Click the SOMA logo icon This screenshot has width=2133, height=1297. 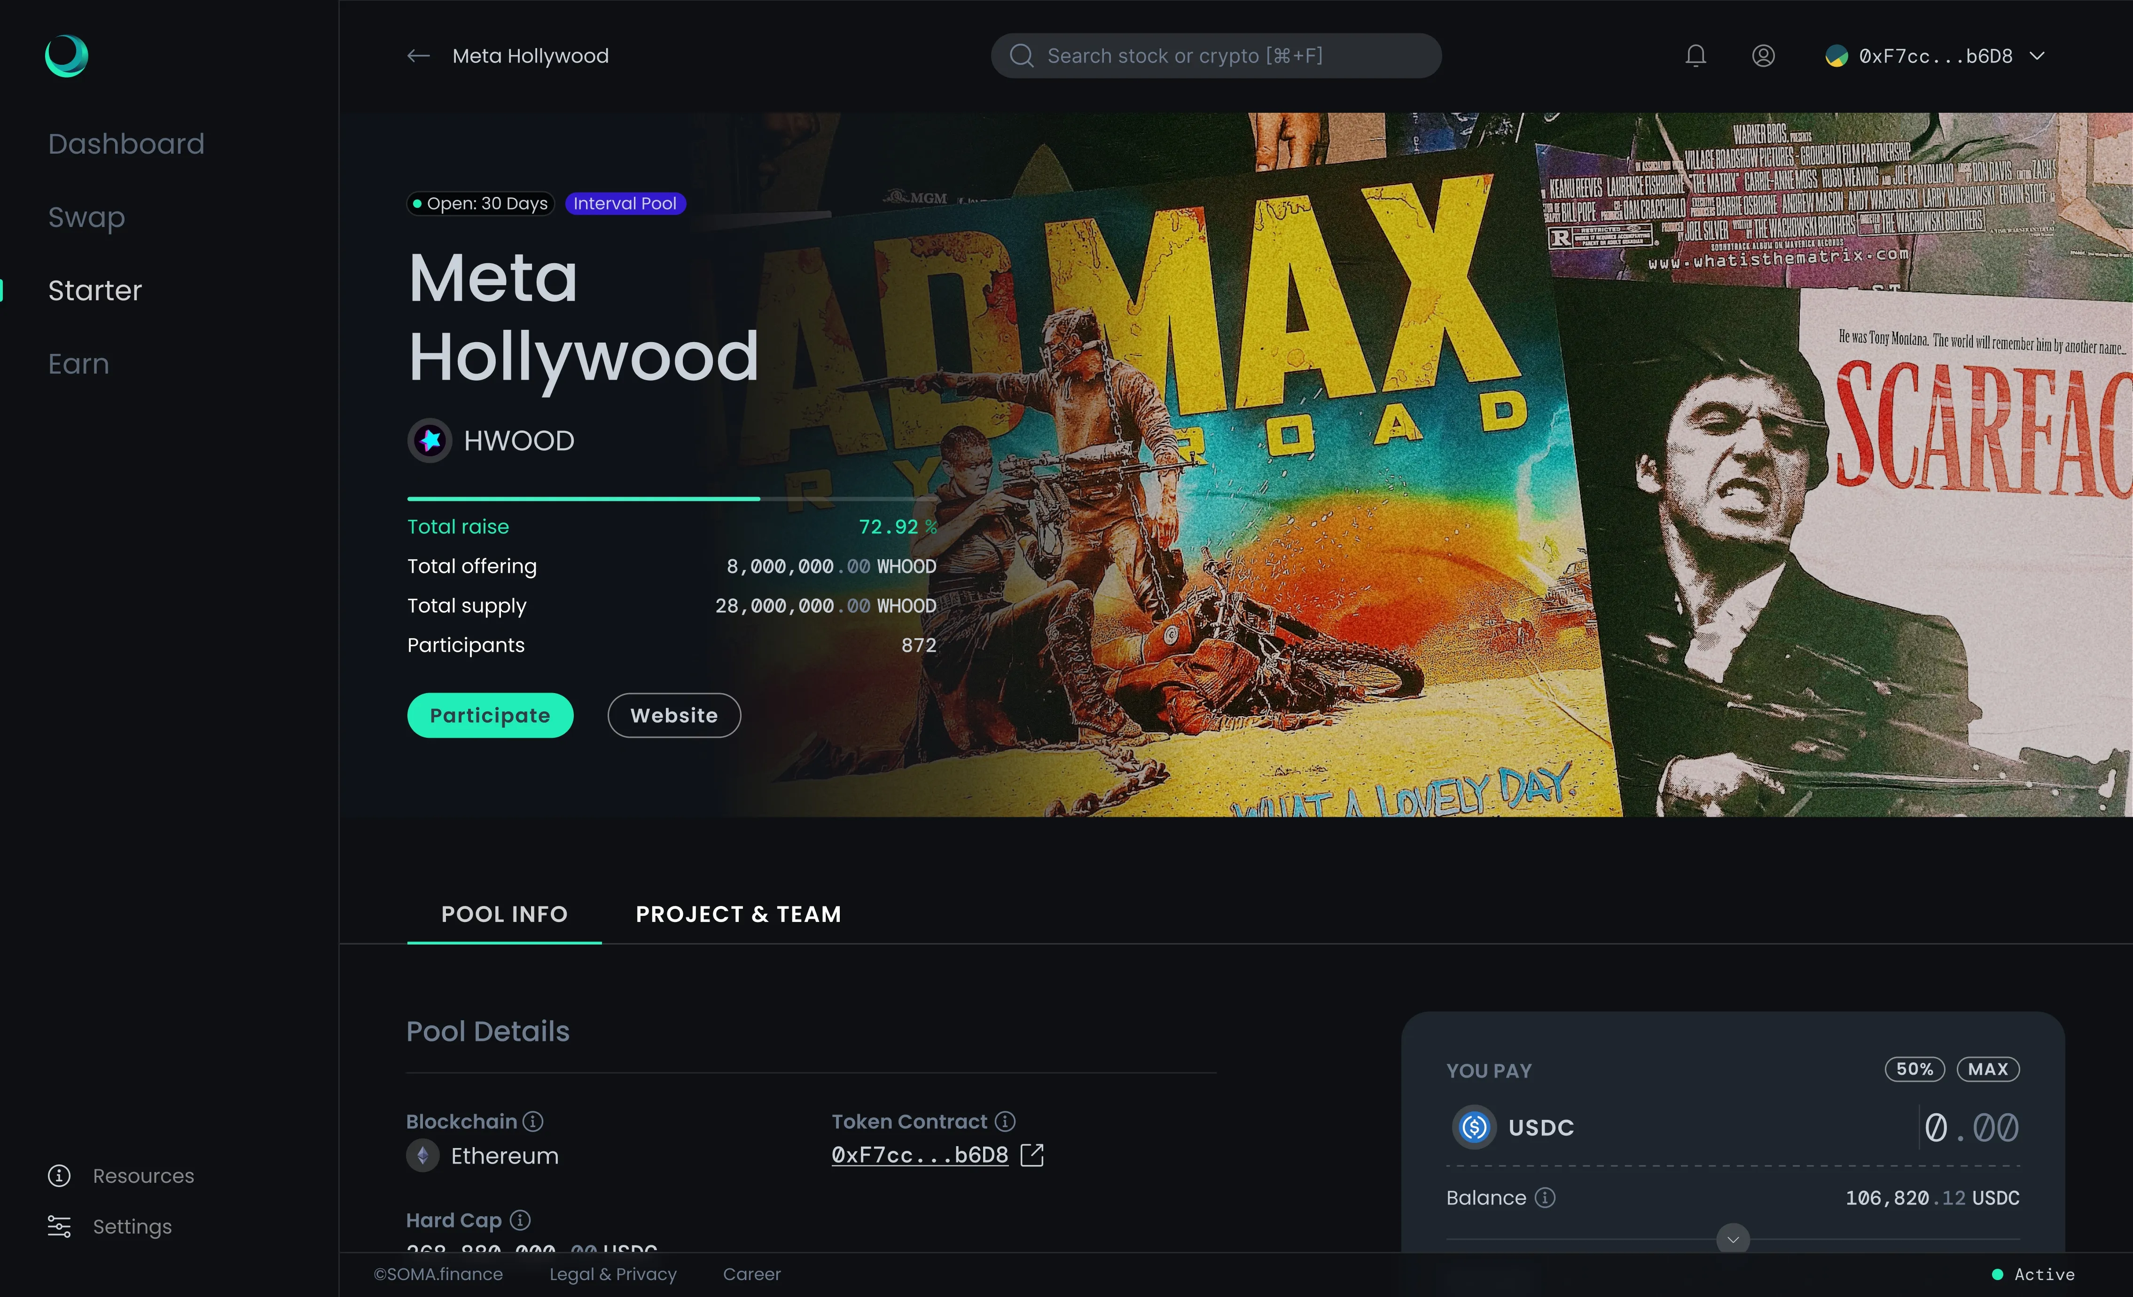[67, 56]
